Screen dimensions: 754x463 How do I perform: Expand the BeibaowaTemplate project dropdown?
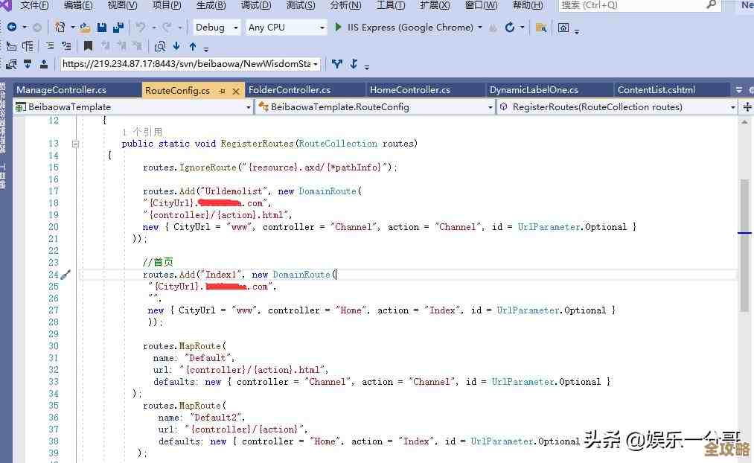tap(249, 107)
